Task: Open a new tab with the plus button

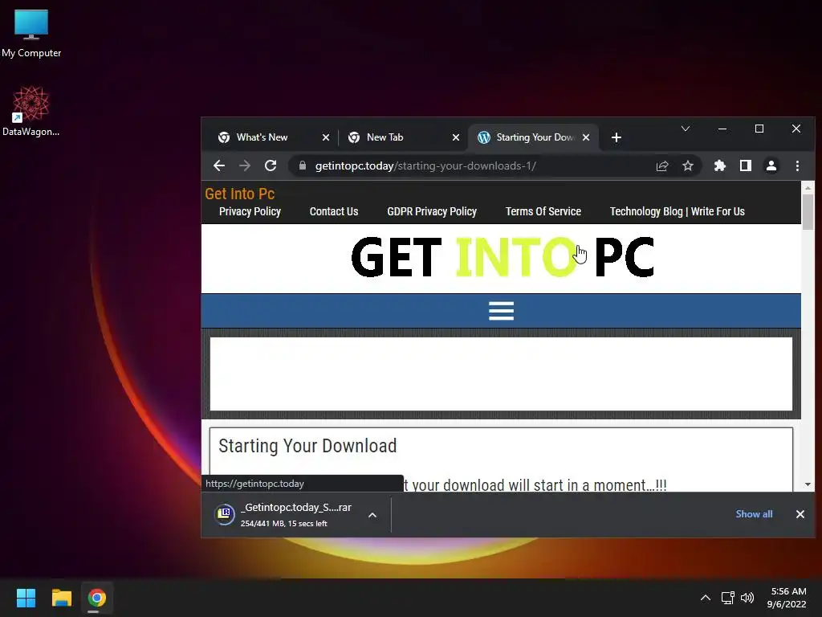Action: pos(616,137)
